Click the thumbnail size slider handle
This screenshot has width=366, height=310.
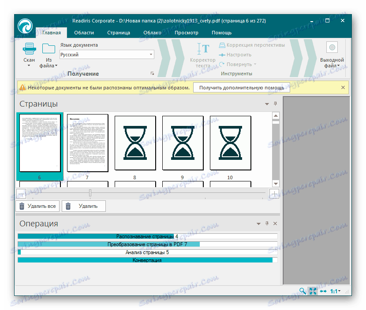point(90,193)
